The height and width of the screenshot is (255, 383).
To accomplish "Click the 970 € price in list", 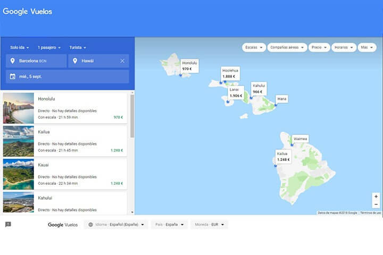I will tap(118, 117).
